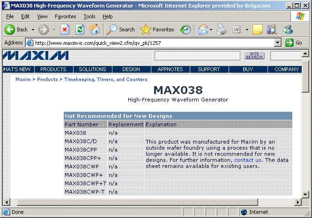Click the vertical scrollbar down arrow
The height and width of the screenshot is (218, 312).
305,194
